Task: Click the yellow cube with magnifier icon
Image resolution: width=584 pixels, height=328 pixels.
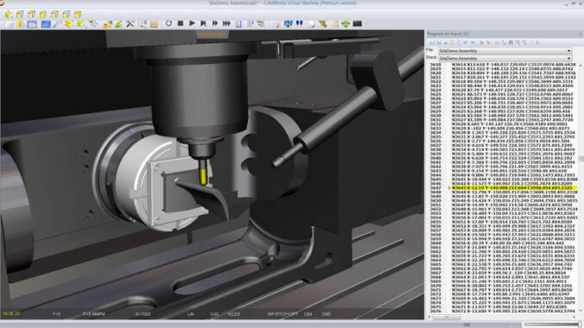Action: [81, 24]
